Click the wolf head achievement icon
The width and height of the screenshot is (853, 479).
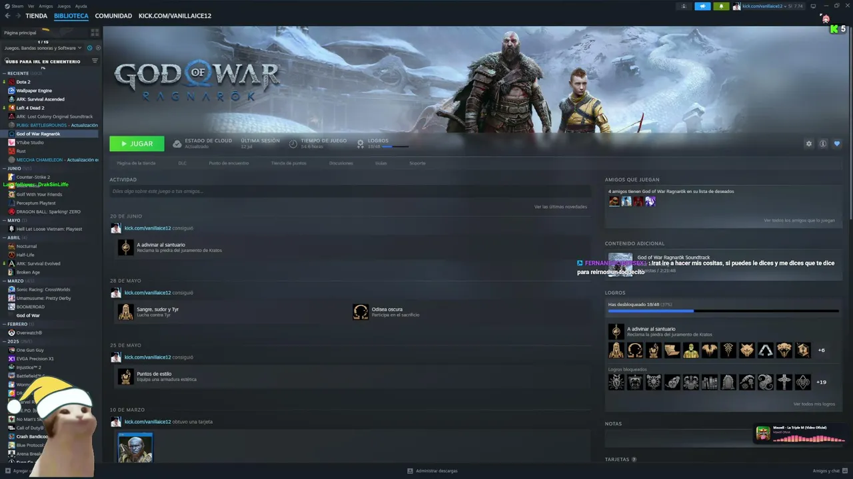pos(747,350)
